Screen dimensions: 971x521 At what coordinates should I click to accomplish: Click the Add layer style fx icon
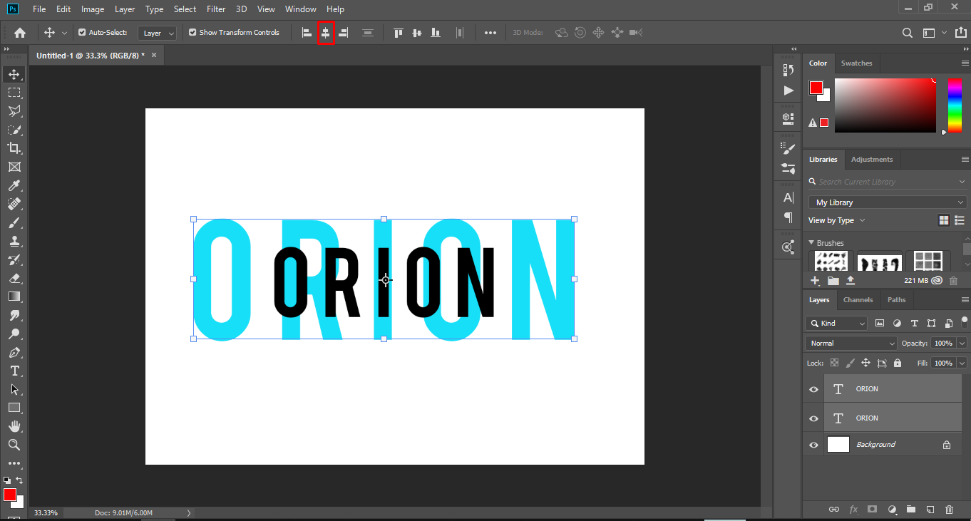[x=853, y=510]
